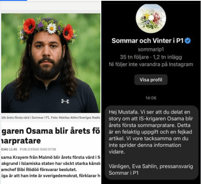Click the Ni följer inte varandra på Instagram text
Screen dimensions: 201x184
tap(151, 65)
